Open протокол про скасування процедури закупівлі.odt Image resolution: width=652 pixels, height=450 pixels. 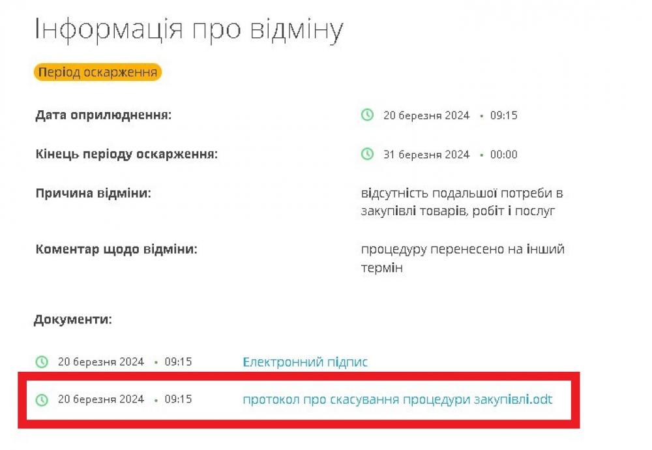(x=397, y=399)
